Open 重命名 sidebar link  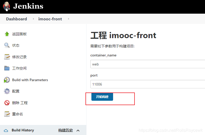(17, 114)
